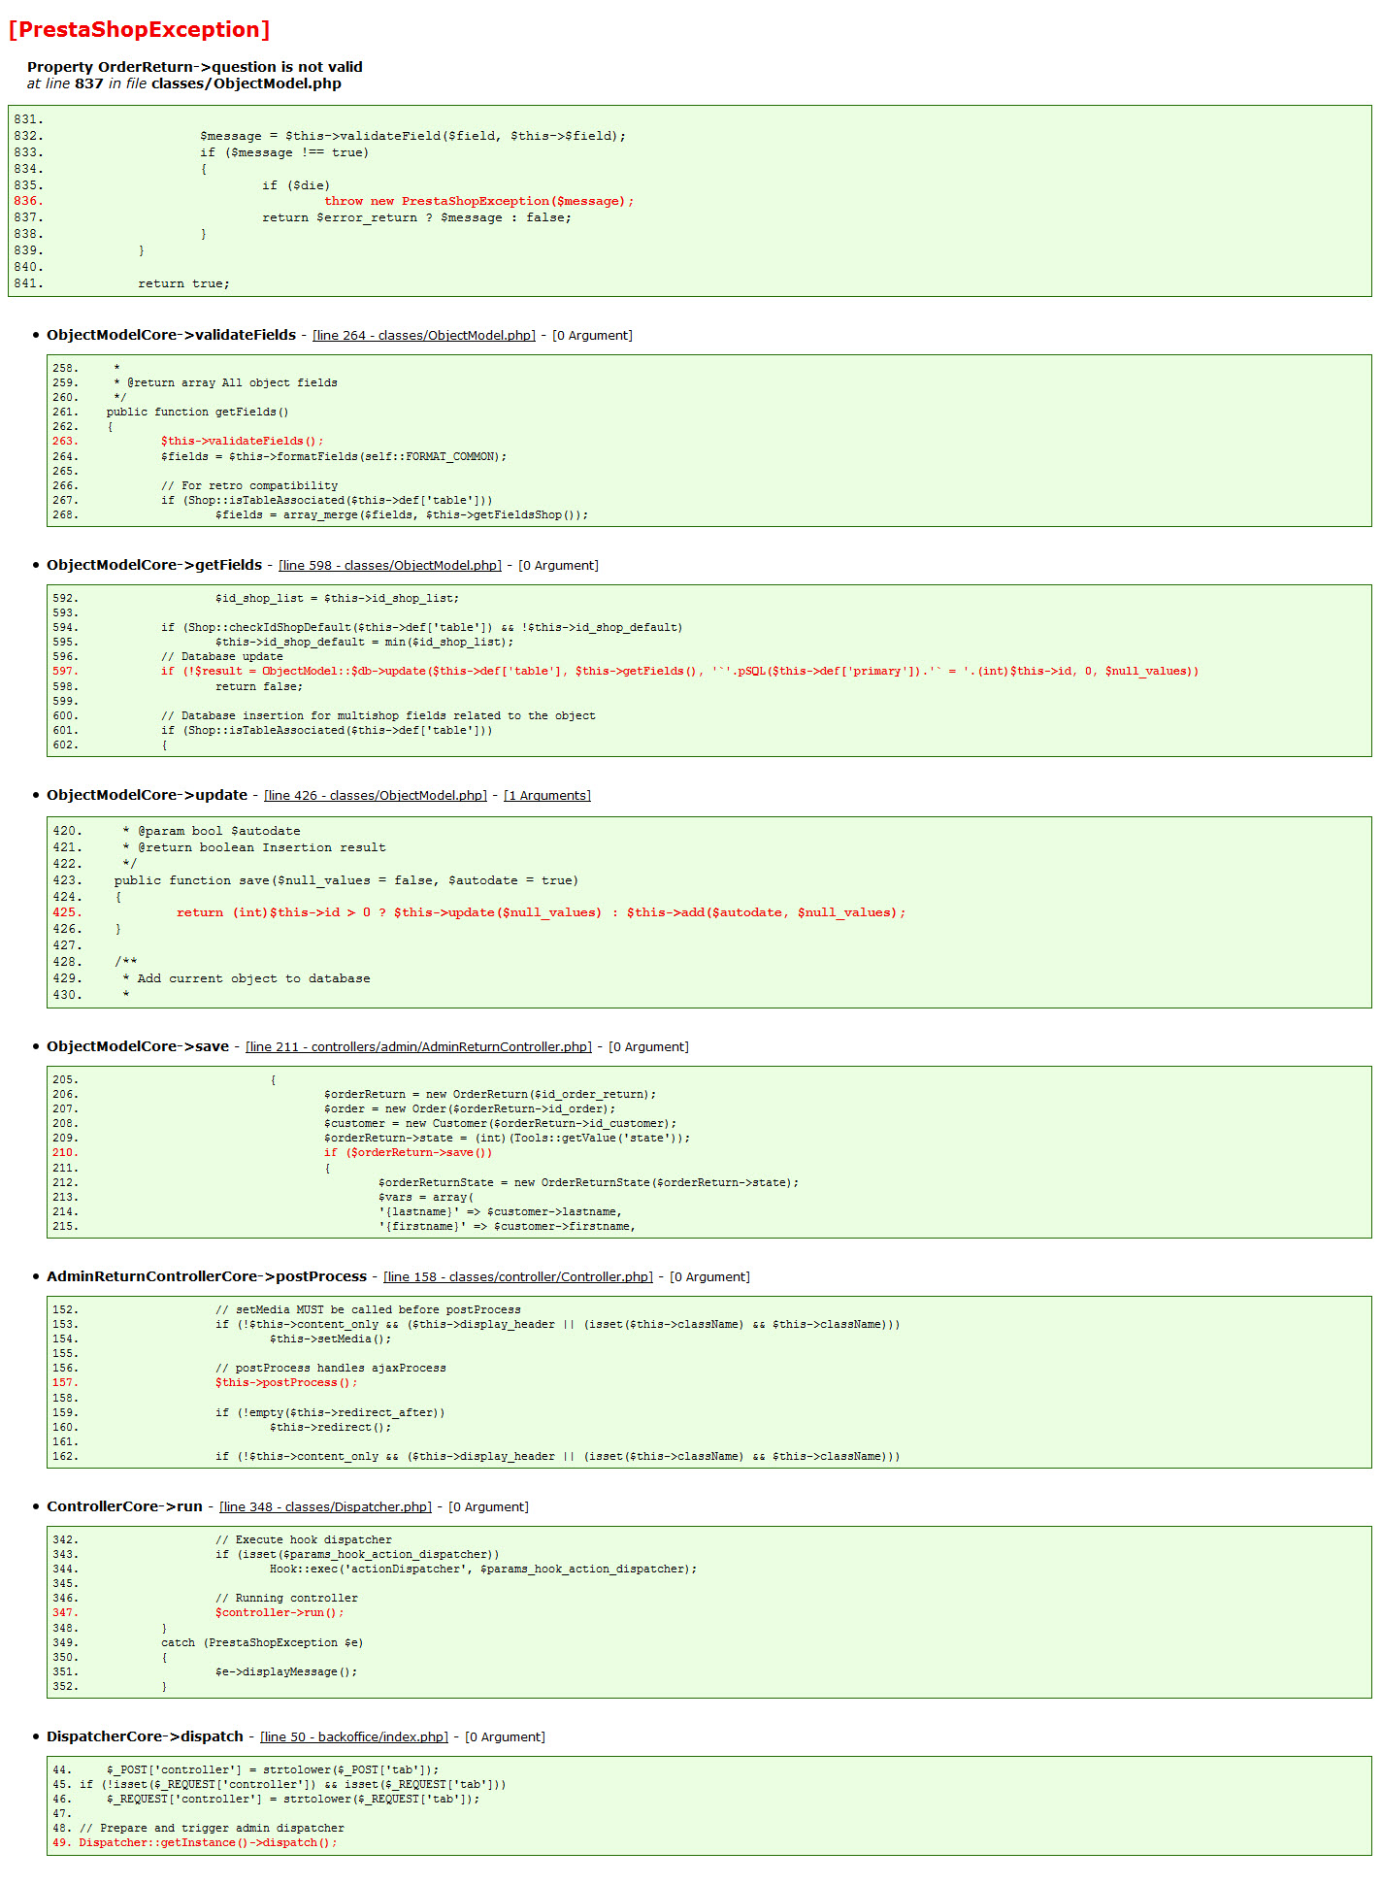The height and width of the screenshot is (1884, 1382).
Task: Click the 'return $error_return ? $message : false;' line
Action: [x=417, y=218]
